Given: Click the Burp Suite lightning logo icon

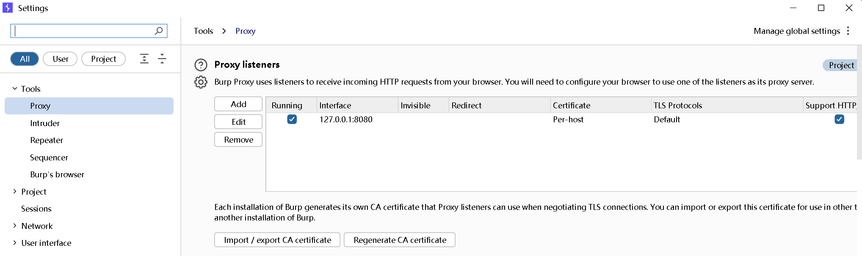Looking at the screenshot, I should pyautogui.click(x=8, y=8).
